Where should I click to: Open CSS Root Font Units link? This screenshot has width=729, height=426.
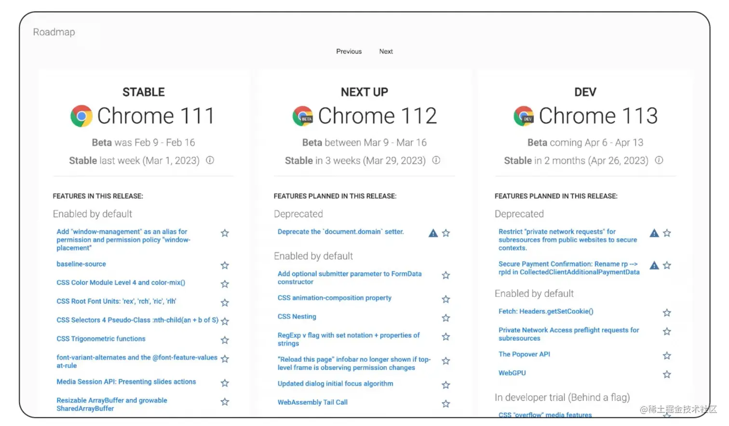116,302
